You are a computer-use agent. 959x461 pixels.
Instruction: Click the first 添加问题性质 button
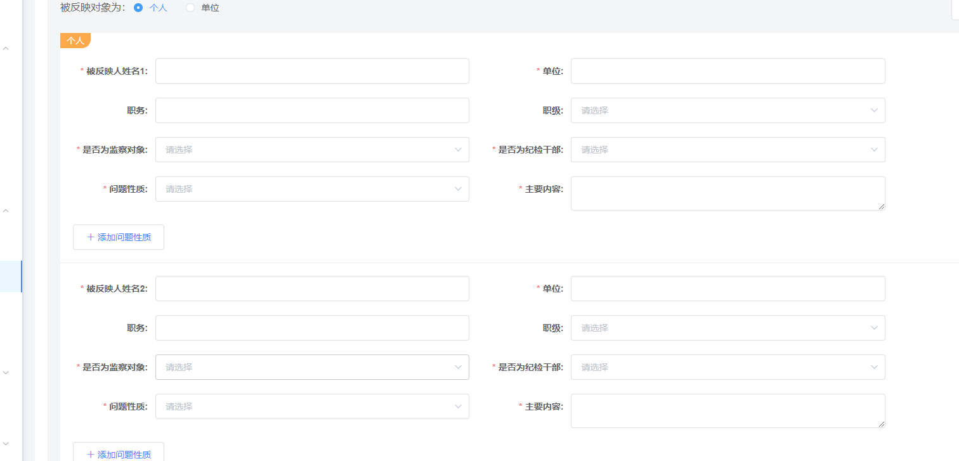pyautogui.click(x=119, y=237)
